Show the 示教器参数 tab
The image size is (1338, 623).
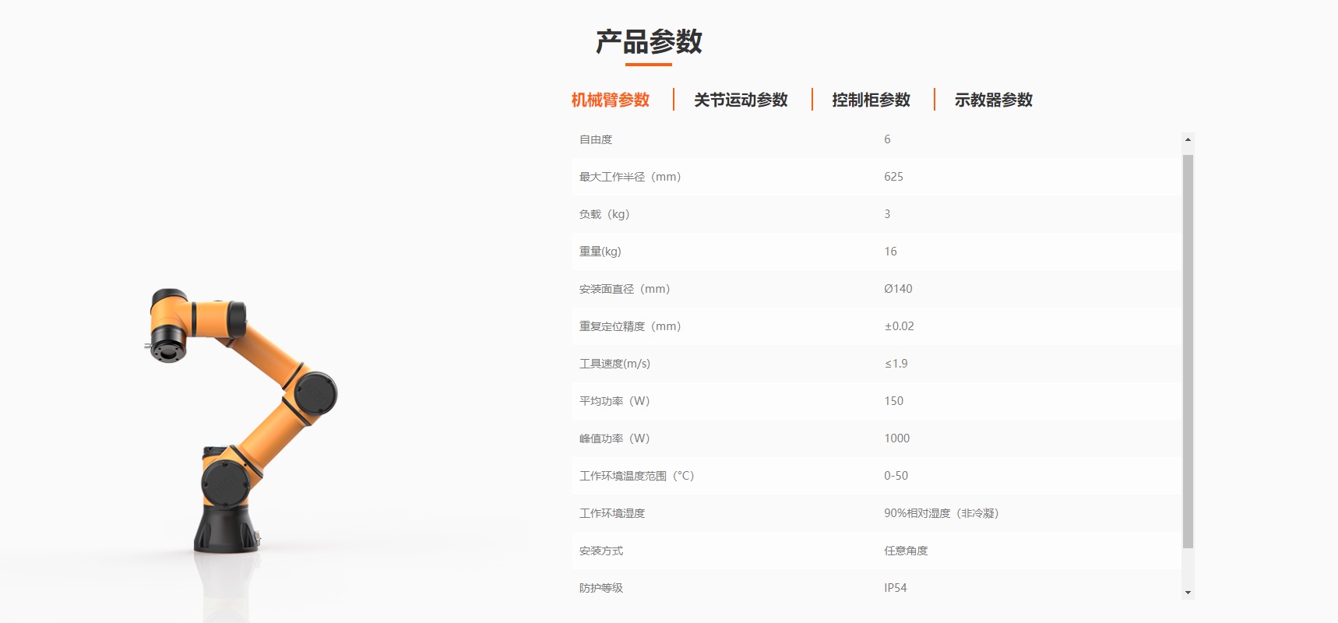993,100
